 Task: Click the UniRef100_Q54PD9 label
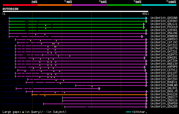click(x=164, y=104)
